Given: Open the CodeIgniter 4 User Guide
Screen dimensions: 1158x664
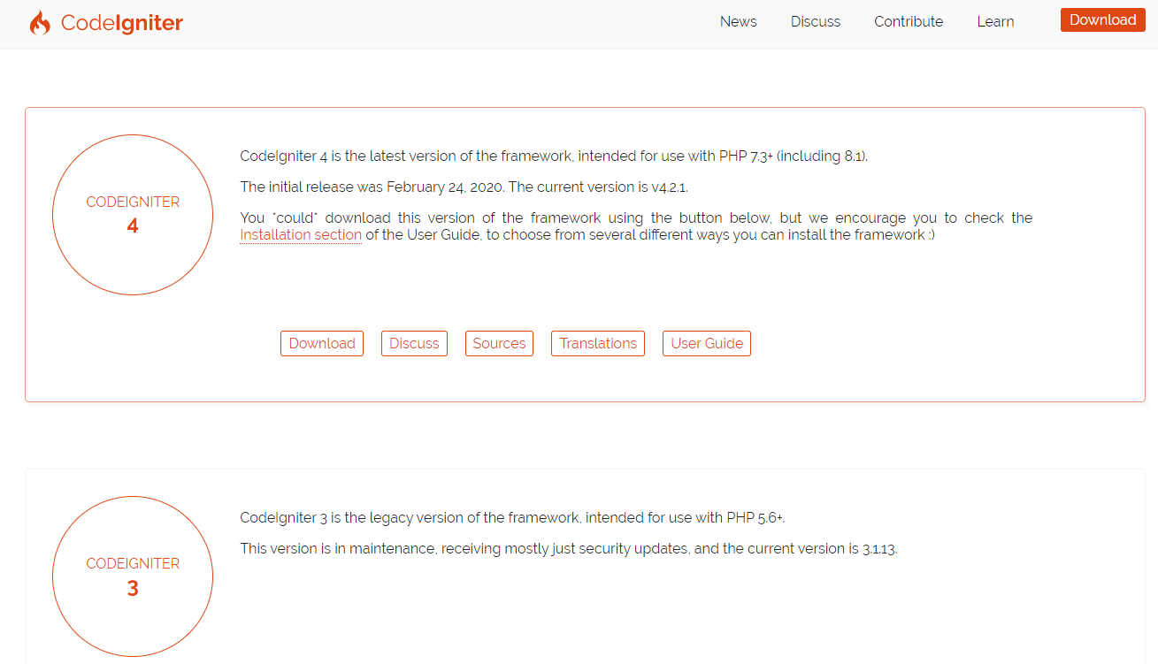Looking at the screenshot, I should pos(706,343).
